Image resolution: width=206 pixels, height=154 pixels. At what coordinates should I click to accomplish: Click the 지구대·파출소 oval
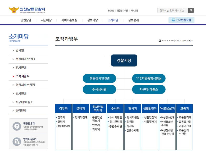(x=149, y=89)
